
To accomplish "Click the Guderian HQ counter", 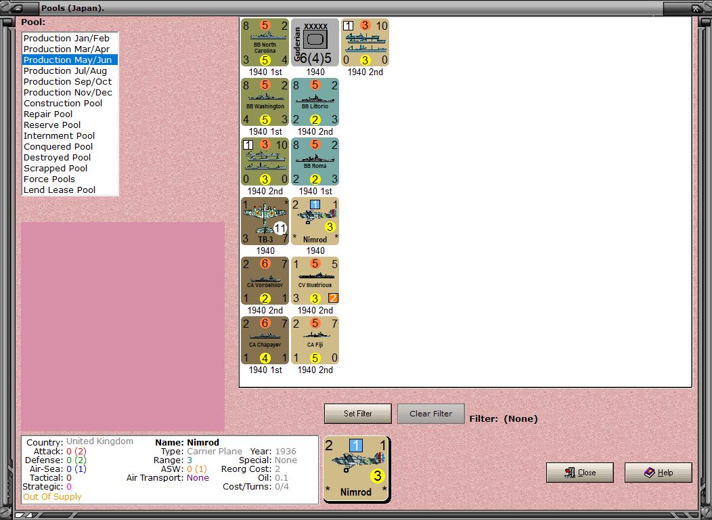I will [x=315, y=42].
